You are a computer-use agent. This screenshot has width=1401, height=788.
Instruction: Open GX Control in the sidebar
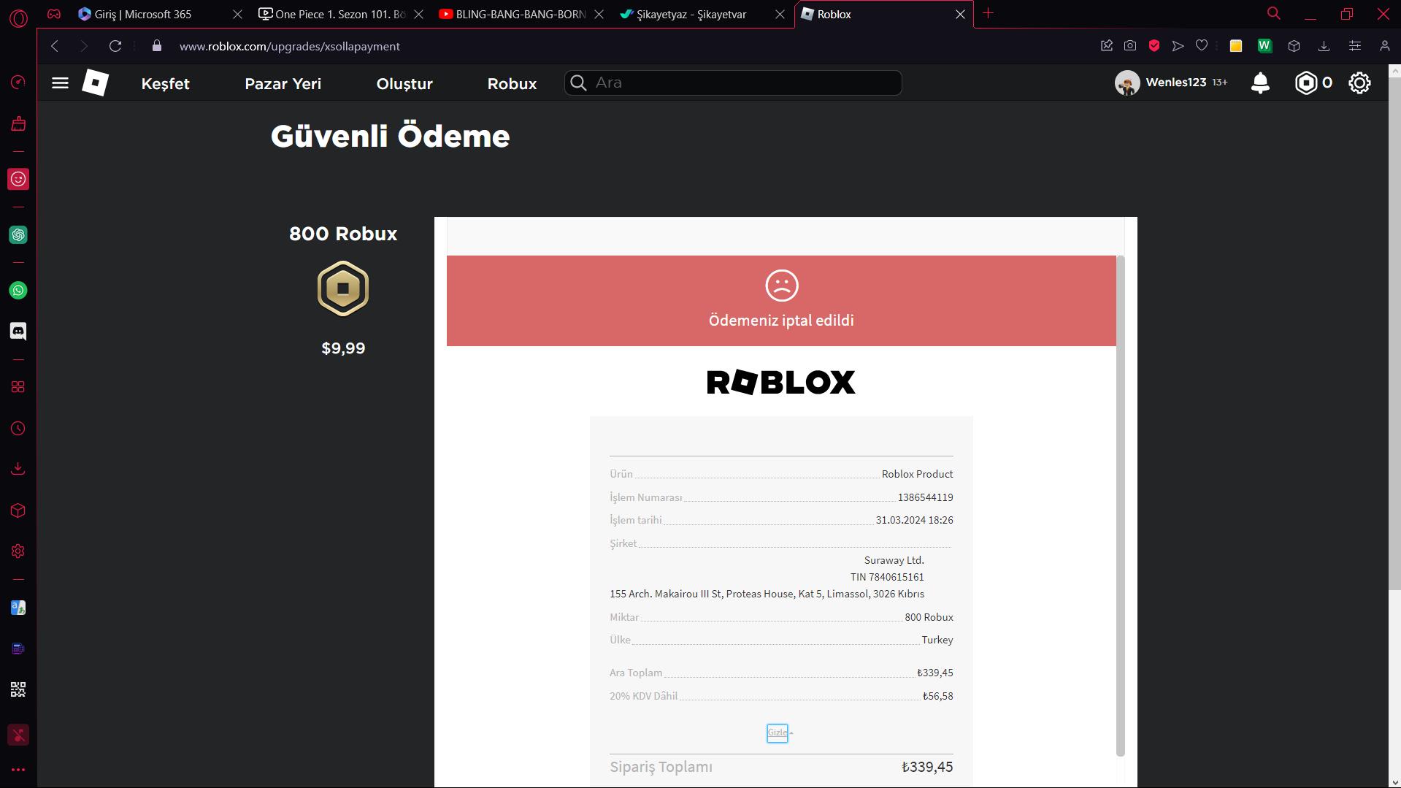click(x=18, y=82)
